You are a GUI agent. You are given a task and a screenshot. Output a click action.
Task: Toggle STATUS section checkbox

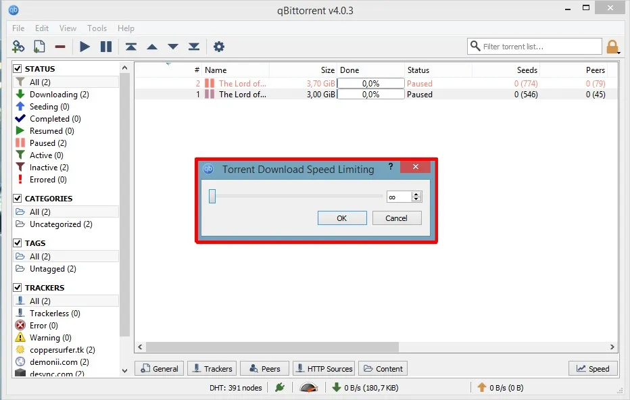(18, 69)
